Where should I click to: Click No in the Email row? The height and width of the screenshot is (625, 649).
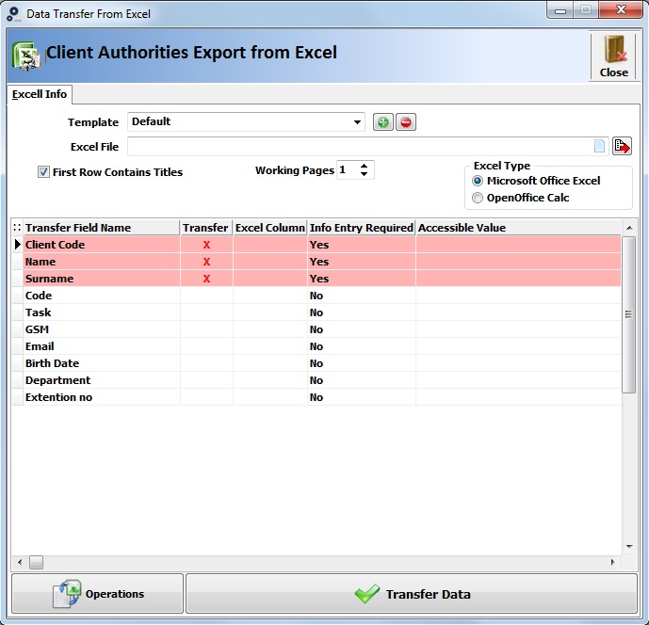(316, 346)
